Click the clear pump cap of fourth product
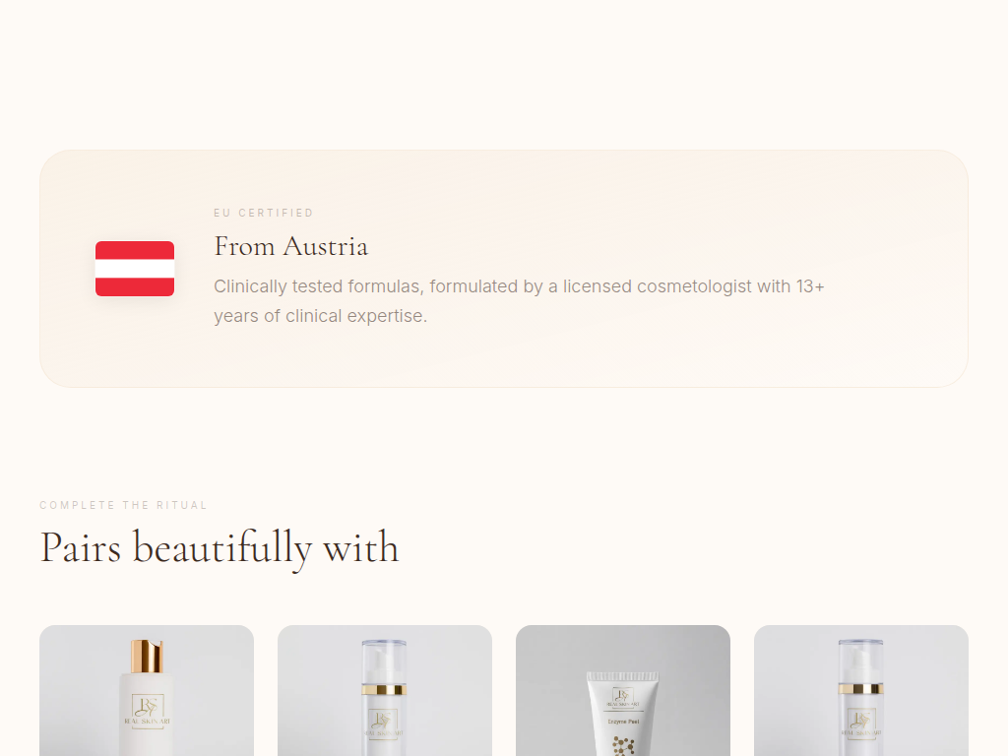 (860, 661)
